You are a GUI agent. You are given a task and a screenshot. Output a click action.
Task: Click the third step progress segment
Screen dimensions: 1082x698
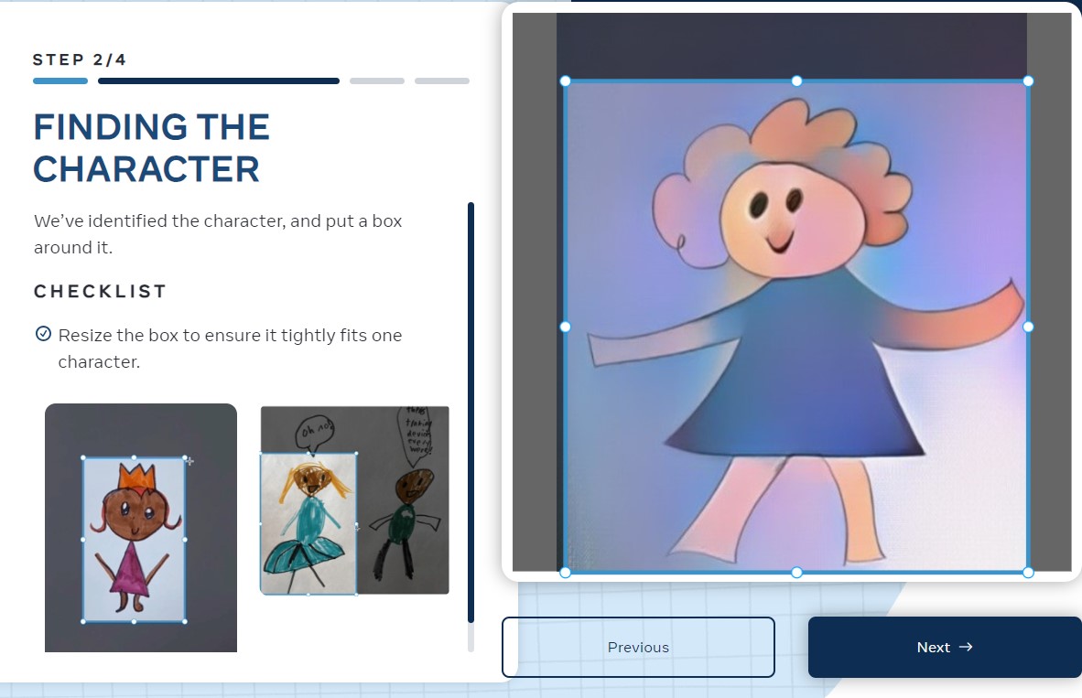(377, 81)
